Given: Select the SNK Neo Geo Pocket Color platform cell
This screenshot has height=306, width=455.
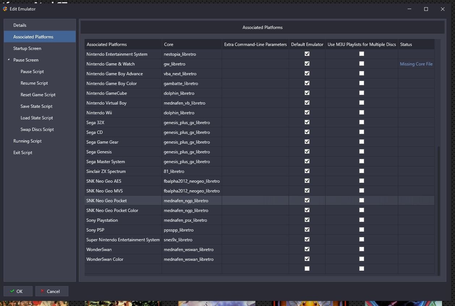Looking at the screenshot, I should [x=123, y=211].
